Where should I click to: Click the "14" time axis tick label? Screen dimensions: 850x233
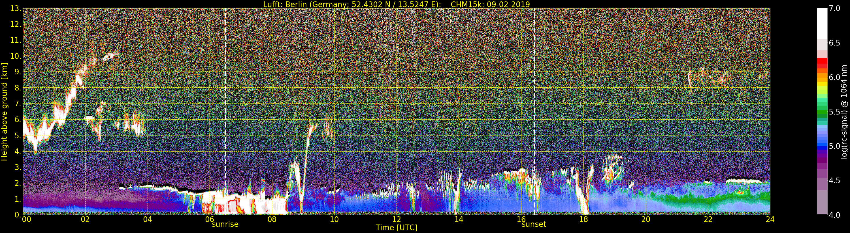[x=459, y=219]
